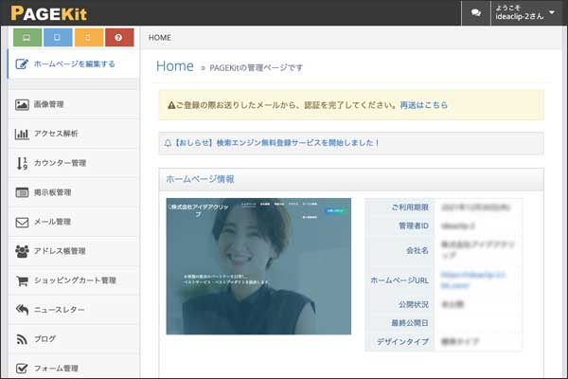
Task: Click the bar chart icon for アクセス解析
Action: click(22, 134)
